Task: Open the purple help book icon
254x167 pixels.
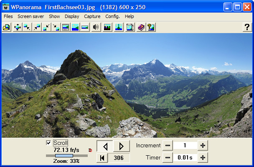Action: 141,27
